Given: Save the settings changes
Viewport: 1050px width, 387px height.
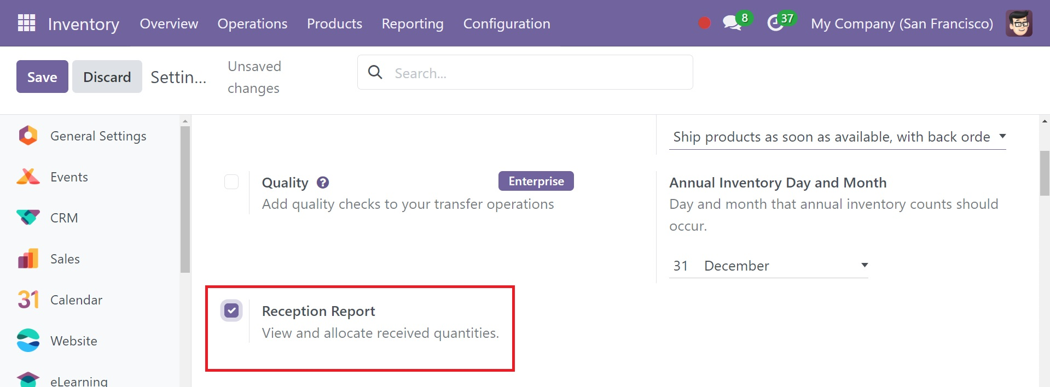Looking at the screenshot, I should click(42, 77).
